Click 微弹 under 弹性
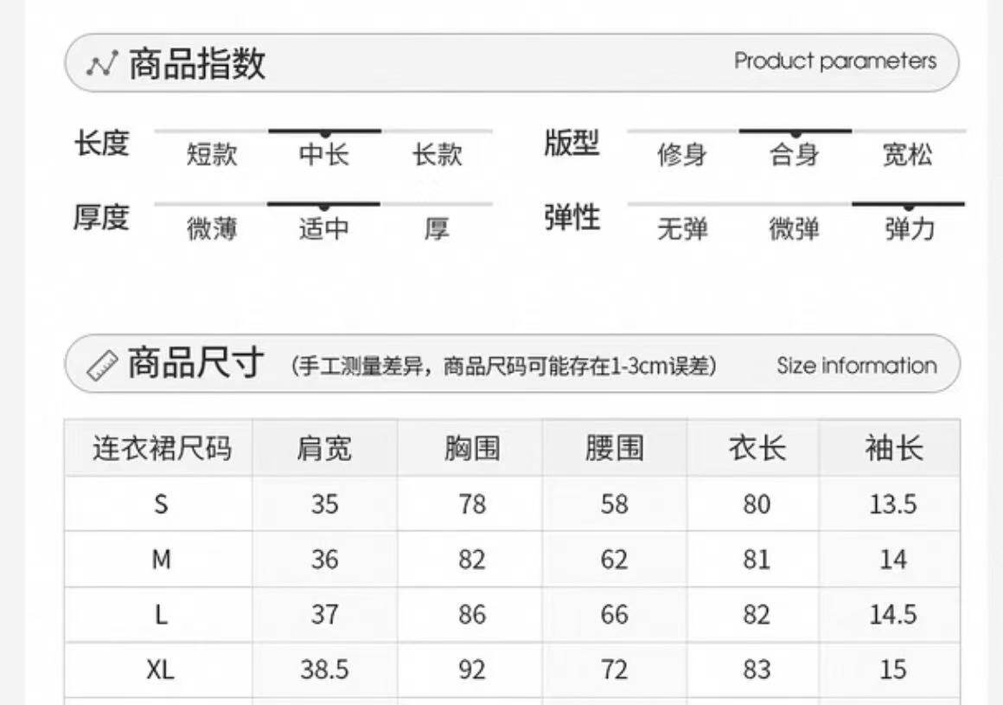Image resolution: width=1003 pixels, height=705 pixels. pyautogui.click(x=795, y=229)
